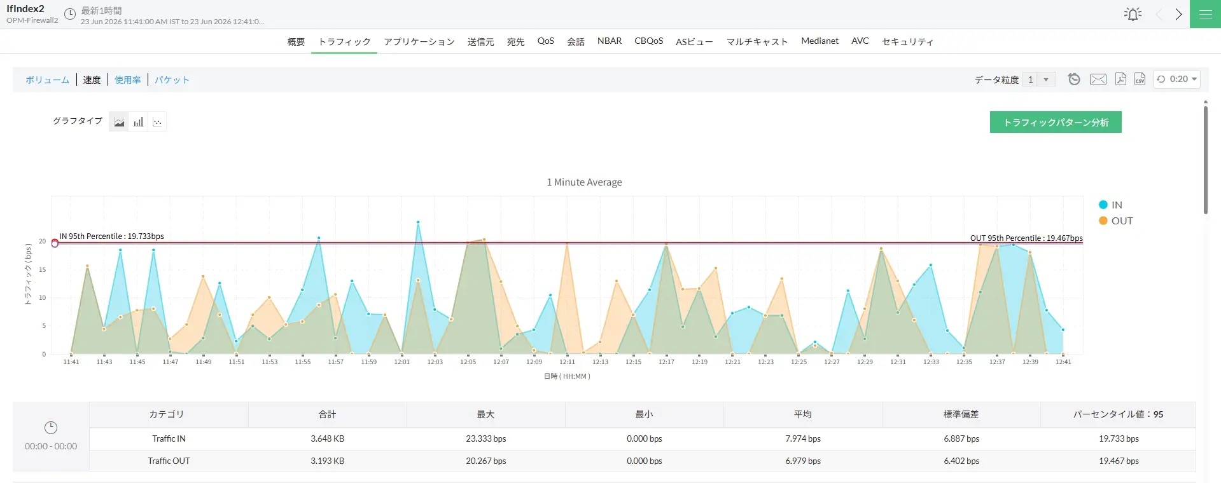This screenshot has height=483, width=1221.
Task: Open the schedule report clock icon
Action: [1074, 79]
